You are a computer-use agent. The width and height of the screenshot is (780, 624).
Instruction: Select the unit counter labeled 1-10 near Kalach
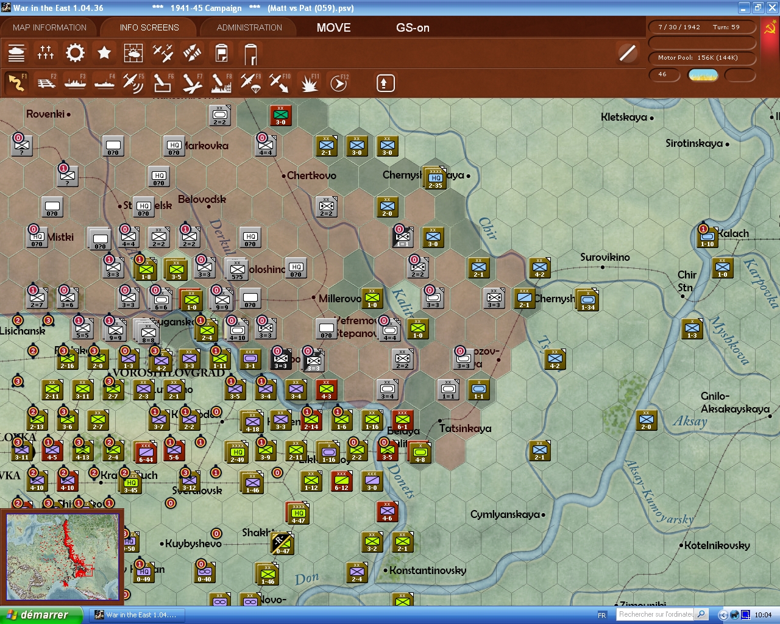click(707, 236)
